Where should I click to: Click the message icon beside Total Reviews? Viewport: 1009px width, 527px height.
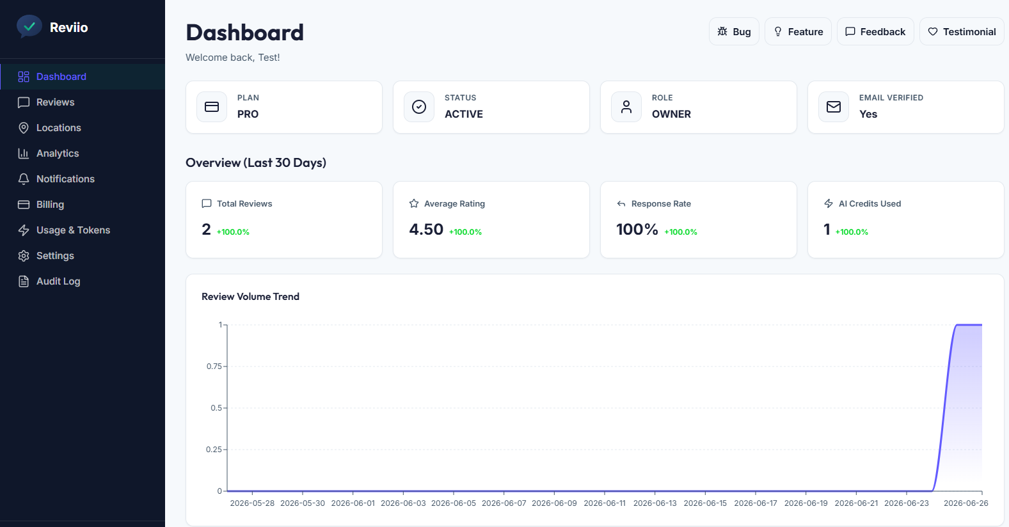[207, 203]
